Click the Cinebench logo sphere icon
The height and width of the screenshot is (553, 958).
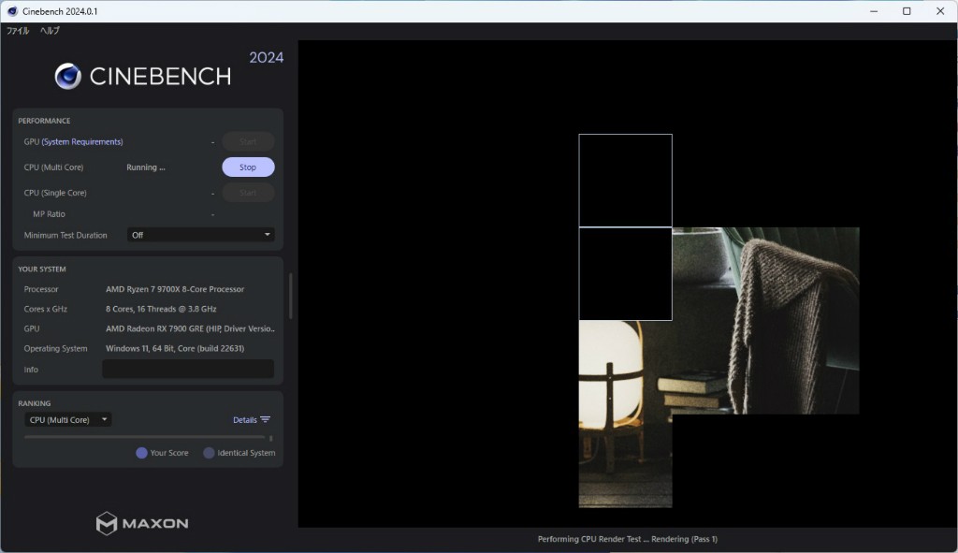pos(67,76)
